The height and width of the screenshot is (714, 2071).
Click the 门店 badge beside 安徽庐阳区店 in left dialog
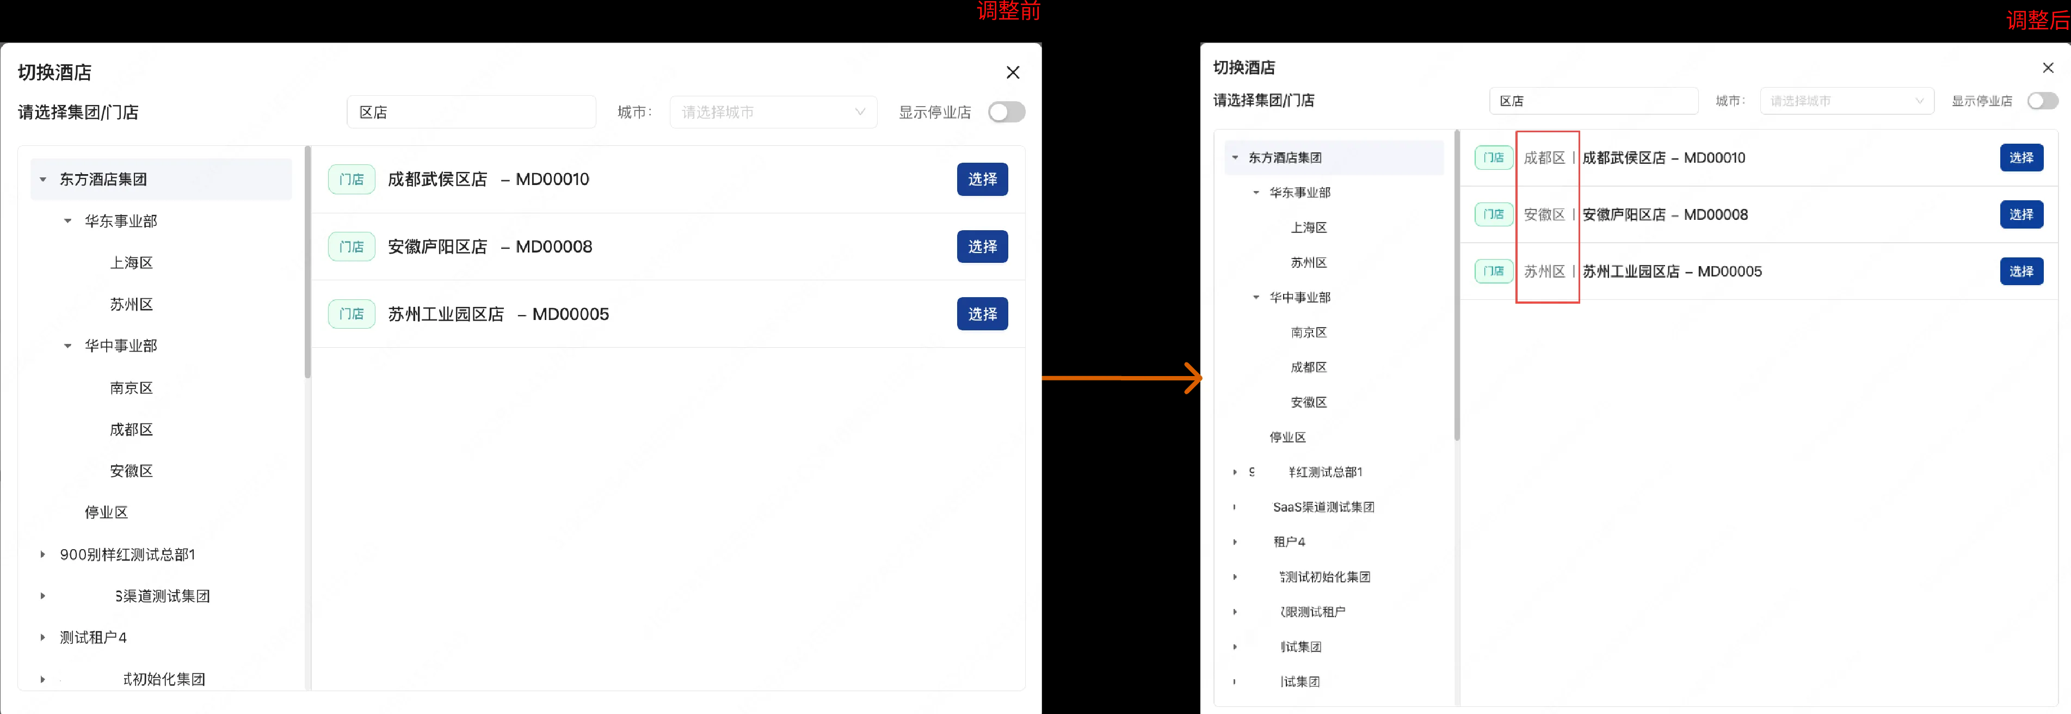click(352, 246)
